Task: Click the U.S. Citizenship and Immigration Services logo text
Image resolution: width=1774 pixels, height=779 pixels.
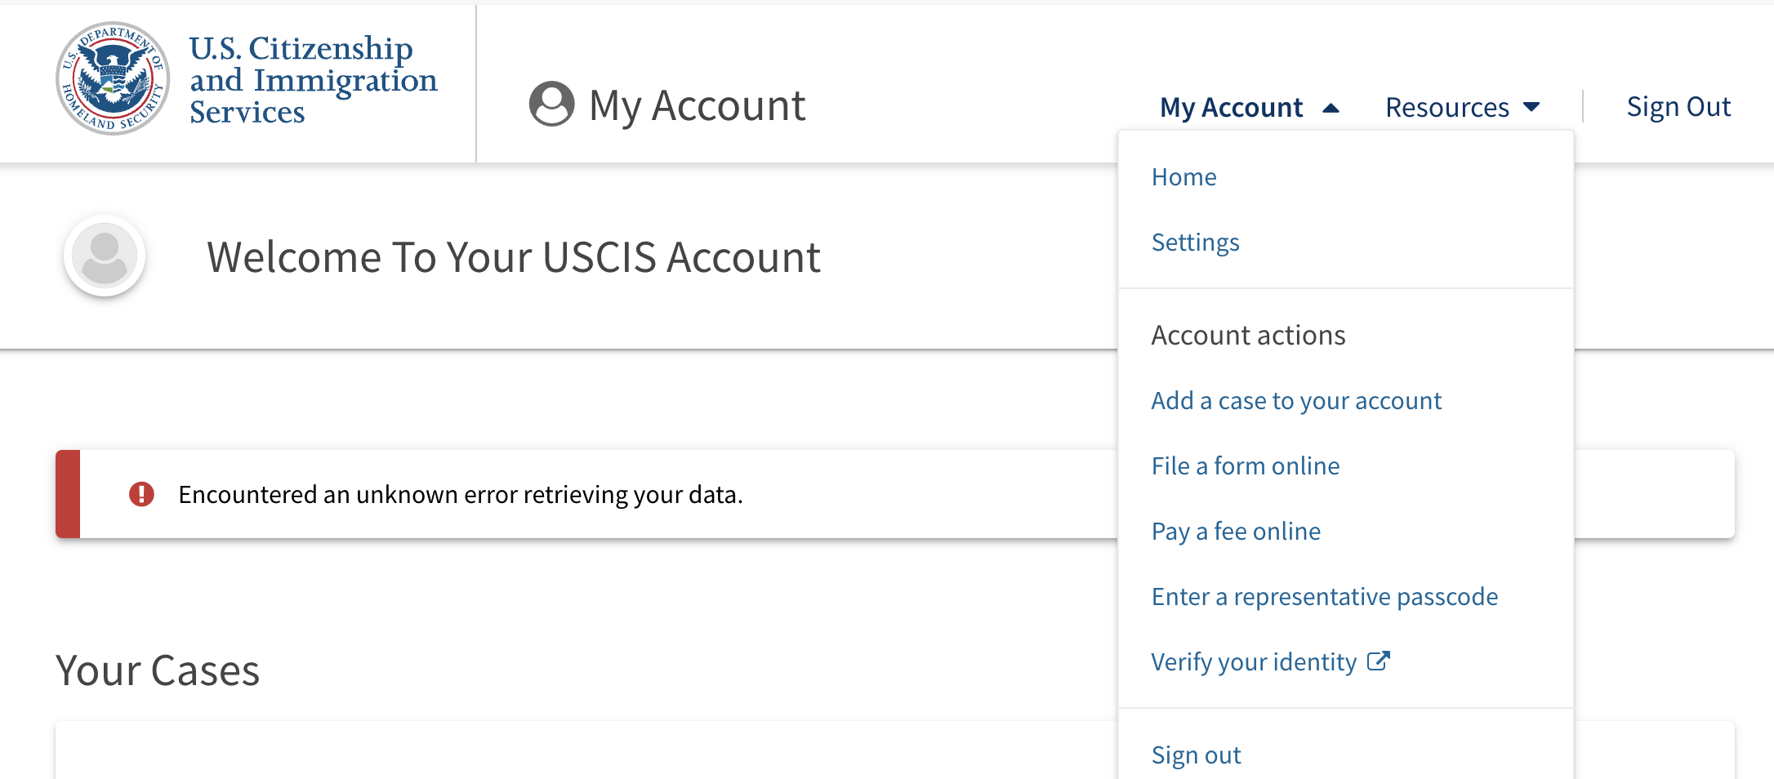Action: (x=313, y=79)
